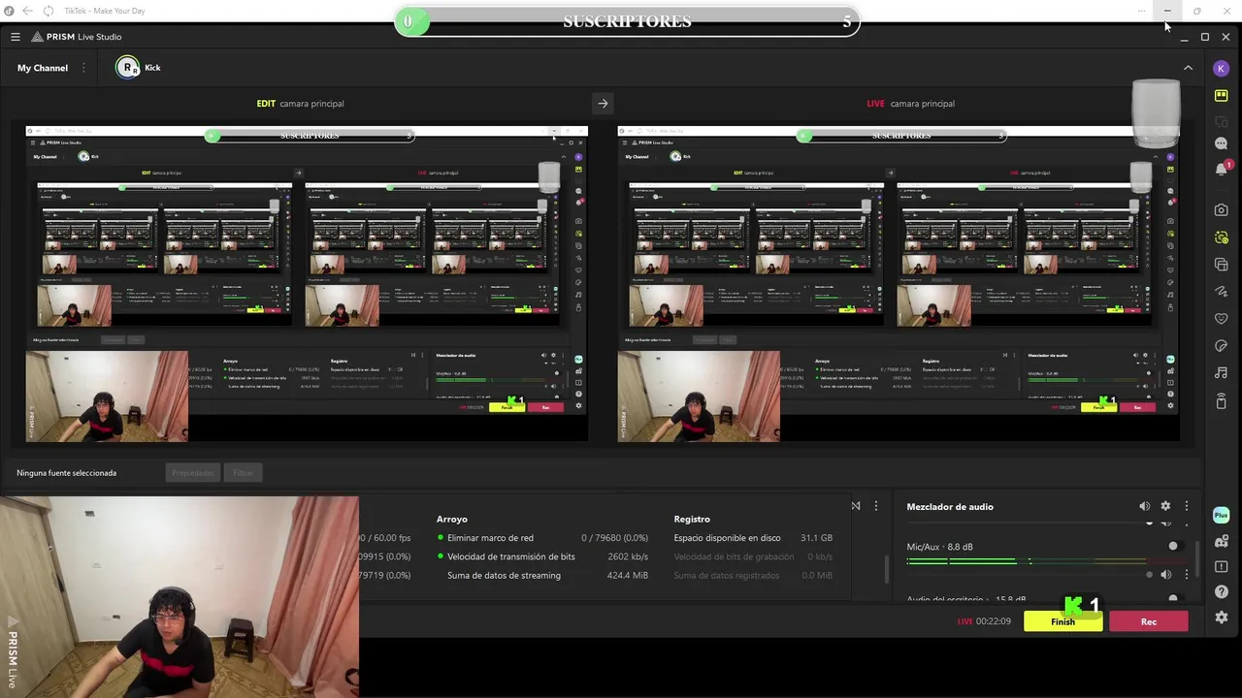Click the remote control icon in sidebar
Viewport: 1242px width, 698px height.
tap(1221, 400)
